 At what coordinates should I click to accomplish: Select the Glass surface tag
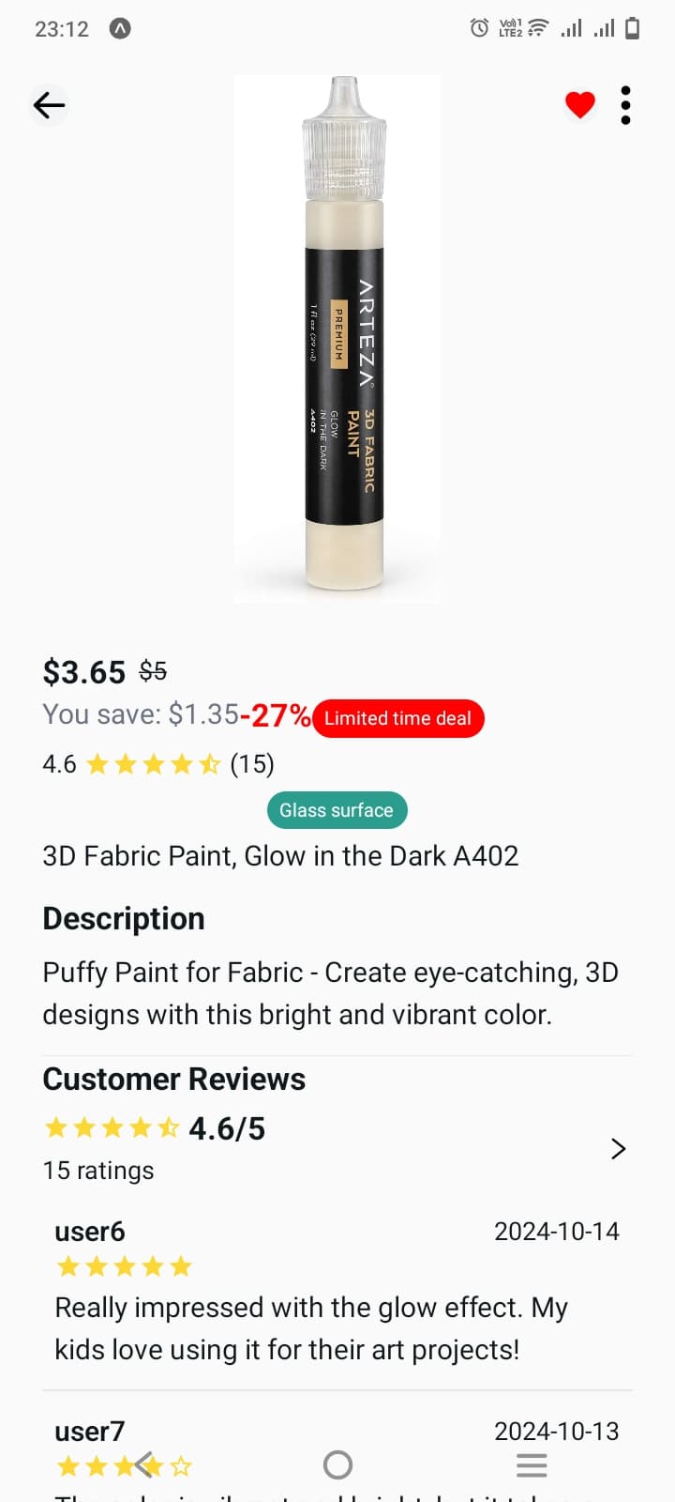(x=337, y=810)
